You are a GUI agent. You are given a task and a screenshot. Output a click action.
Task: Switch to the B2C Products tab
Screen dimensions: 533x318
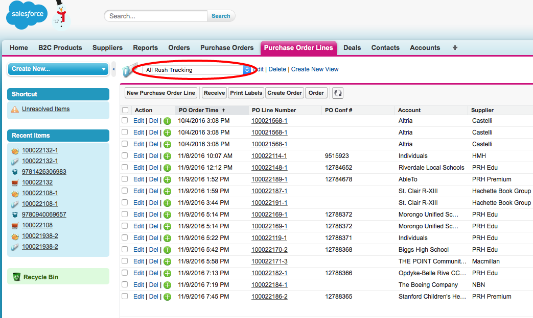coord(60,48)
